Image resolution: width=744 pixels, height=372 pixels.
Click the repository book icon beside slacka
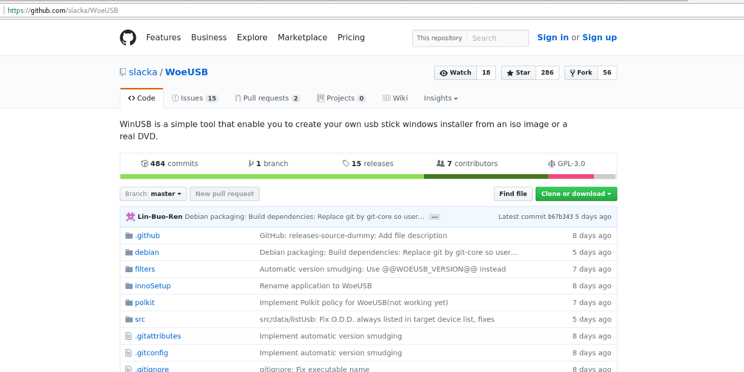(123, 73)
